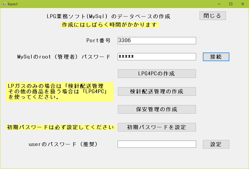Minimize the Form1 window
Viewport: 249px width, 169px height.
[x=219, y=4]
